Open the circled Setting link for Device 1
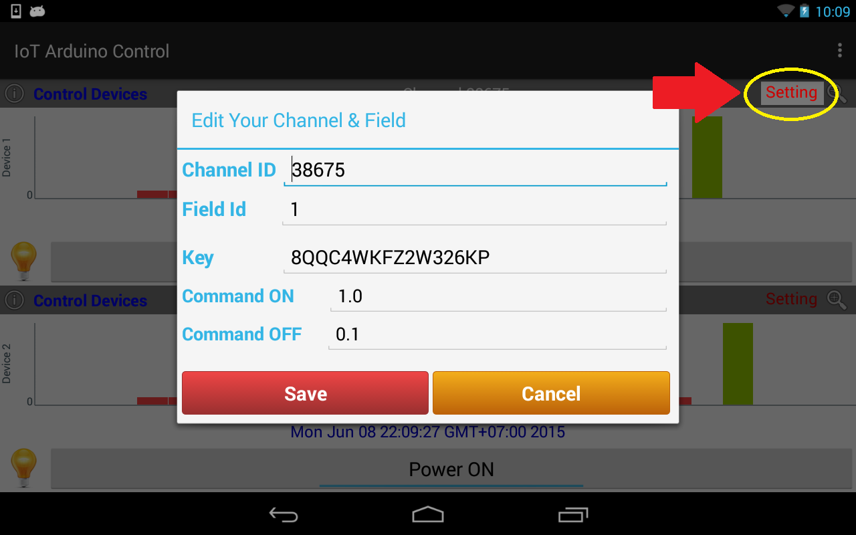Image resolution: width=856 pixels, height=535 pixels. [792, 92]
